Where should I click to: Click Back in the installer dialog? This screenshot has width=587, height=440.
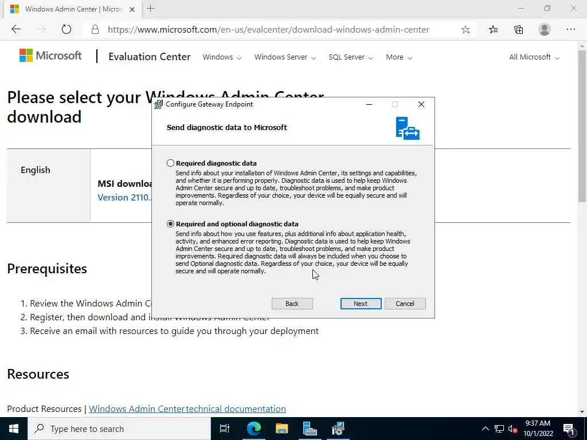(x=292, y=304)
